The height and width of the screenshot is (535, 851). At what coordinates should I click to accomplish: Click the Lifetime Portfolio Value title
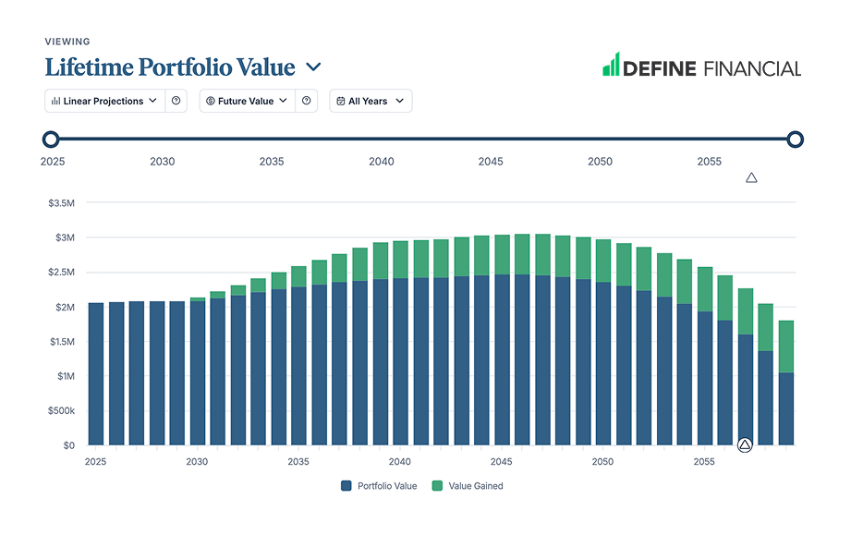click(x=170, y=67)
